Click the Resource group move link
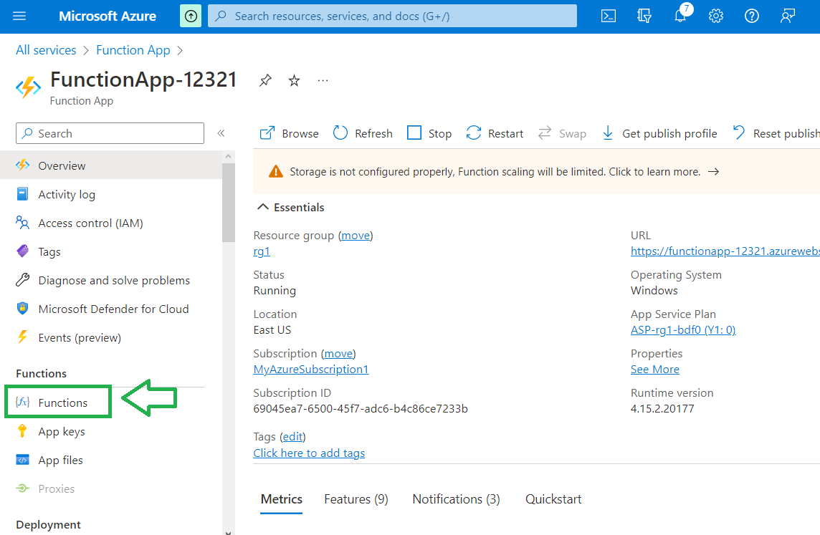This screenshot has width=820, height=535. tap(356, 236)
